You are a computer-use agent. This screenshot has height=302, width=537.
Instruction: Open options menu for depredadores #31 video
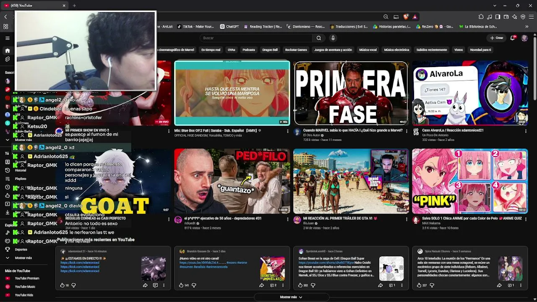click(287, 219)
